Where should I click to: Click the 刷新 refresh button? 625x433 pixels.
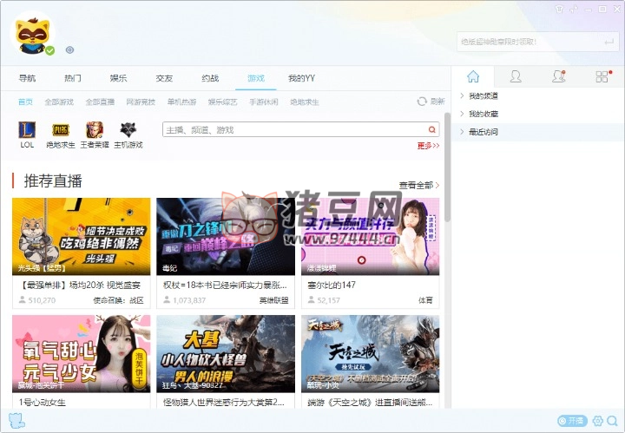(431, 102)
